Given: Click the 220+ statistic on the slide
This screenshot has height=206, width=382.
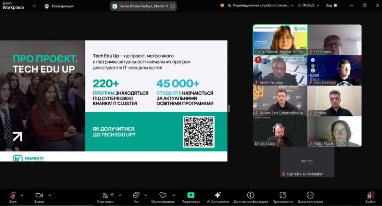Looking at the screenshot, I should [106, 84].
